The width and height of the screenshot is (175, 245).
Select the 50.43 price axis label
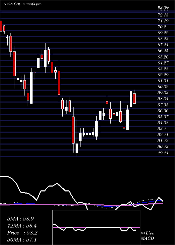pyautogui.click(x=163, y=147)
